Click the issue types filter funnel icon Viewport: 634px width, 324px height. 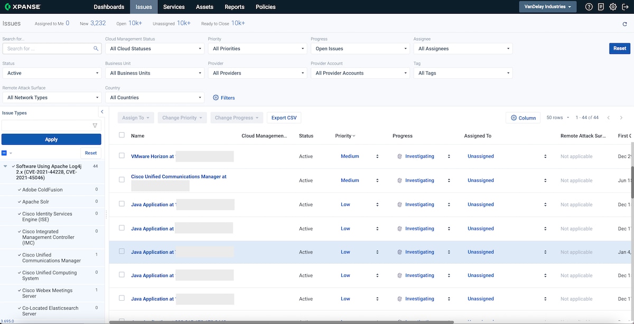[95, 126]
